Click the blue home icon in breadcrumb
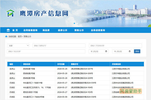Image resolution: width=151 pixels, height=100 pixels. 6,36
